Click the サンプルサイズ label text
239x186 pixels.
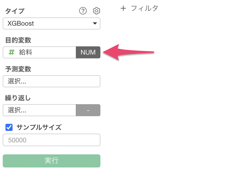pos(39,127)
